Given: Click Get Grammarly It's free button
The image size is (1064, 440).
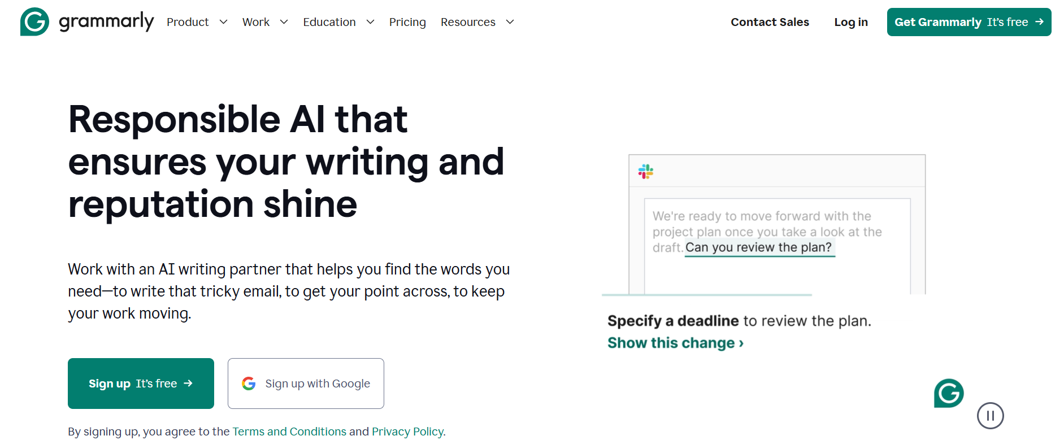Looking at the screenshot, I should pyautogui.click(x=969, y=22).
